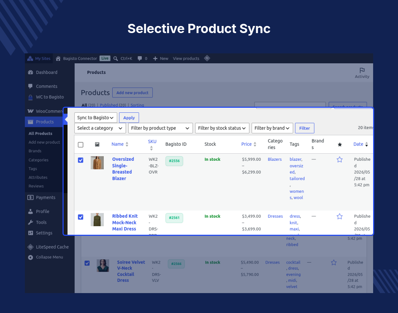The height and width of the screenshot is (313, 398).
Task: Click the Soiree Velvet Dress thumbnail
Action: [x=103, y=265]
